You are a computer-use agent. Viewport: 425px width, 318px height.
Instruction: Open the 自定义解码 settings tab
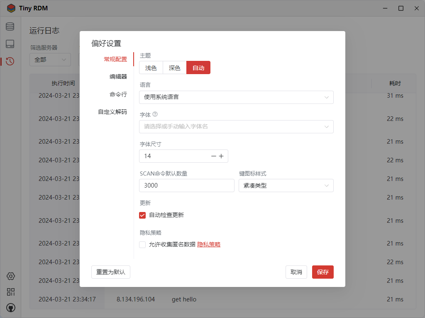click(112, 112)
